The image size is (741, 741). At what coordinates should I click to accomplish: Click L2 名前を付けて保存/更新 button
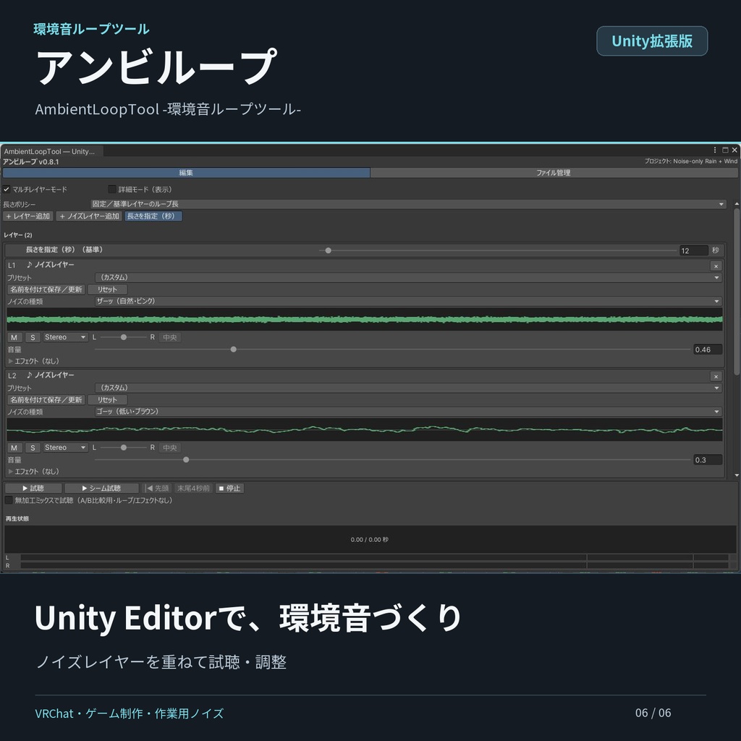(46, 399)
